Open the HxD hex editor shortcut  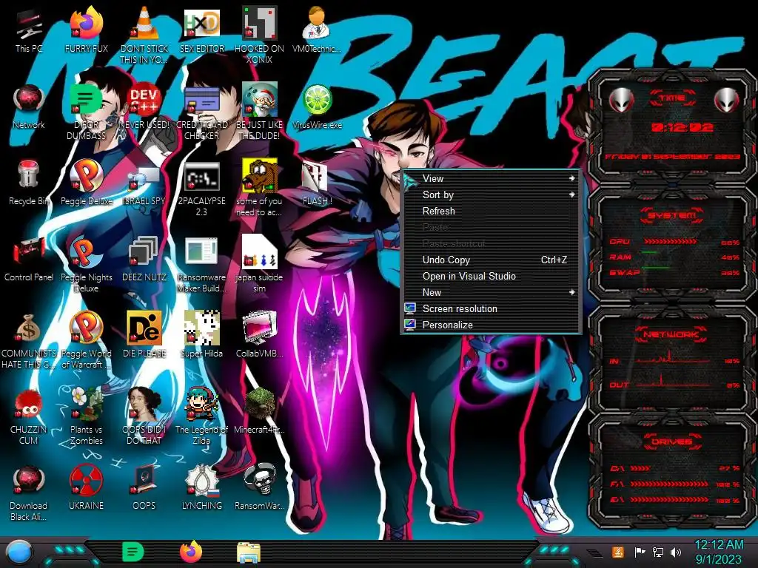click(x=201, y=29)
